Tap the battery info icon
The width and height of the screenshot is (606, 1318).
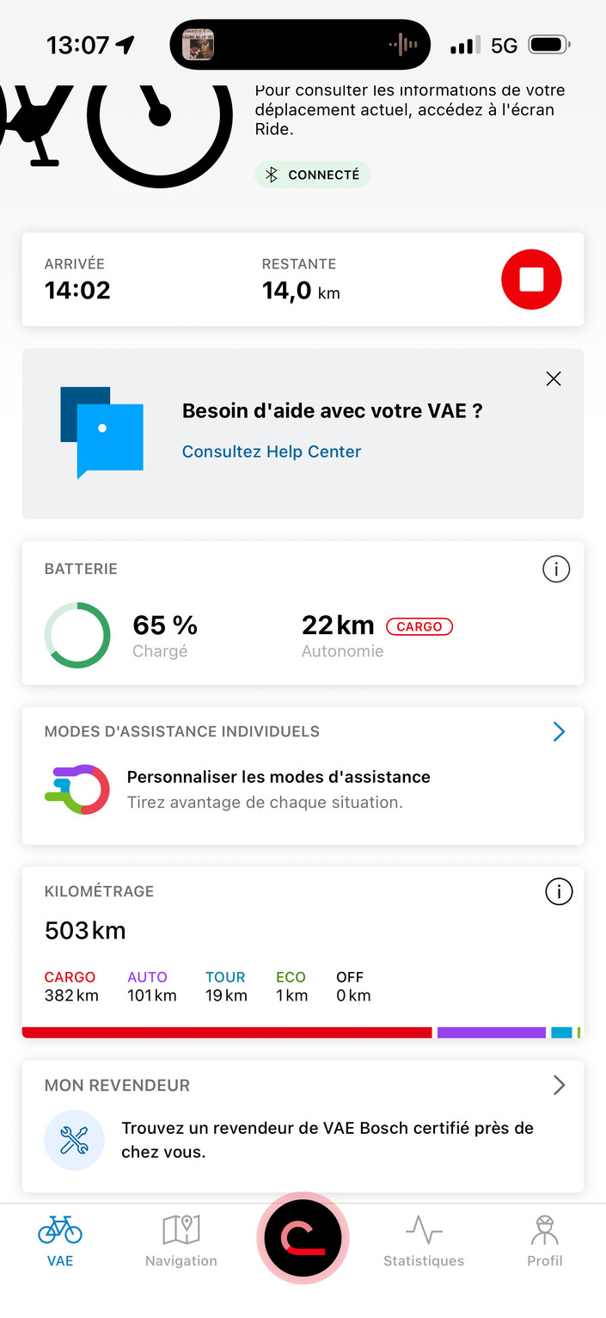(x=556, y=569)
